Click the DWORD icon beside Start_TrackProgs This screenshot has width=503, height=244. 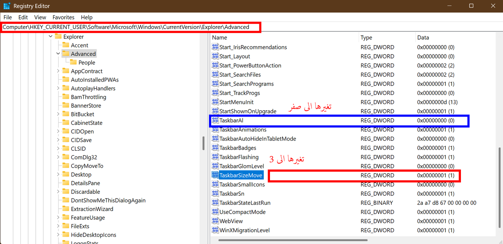pyautogui.click(x=215, y=93)
